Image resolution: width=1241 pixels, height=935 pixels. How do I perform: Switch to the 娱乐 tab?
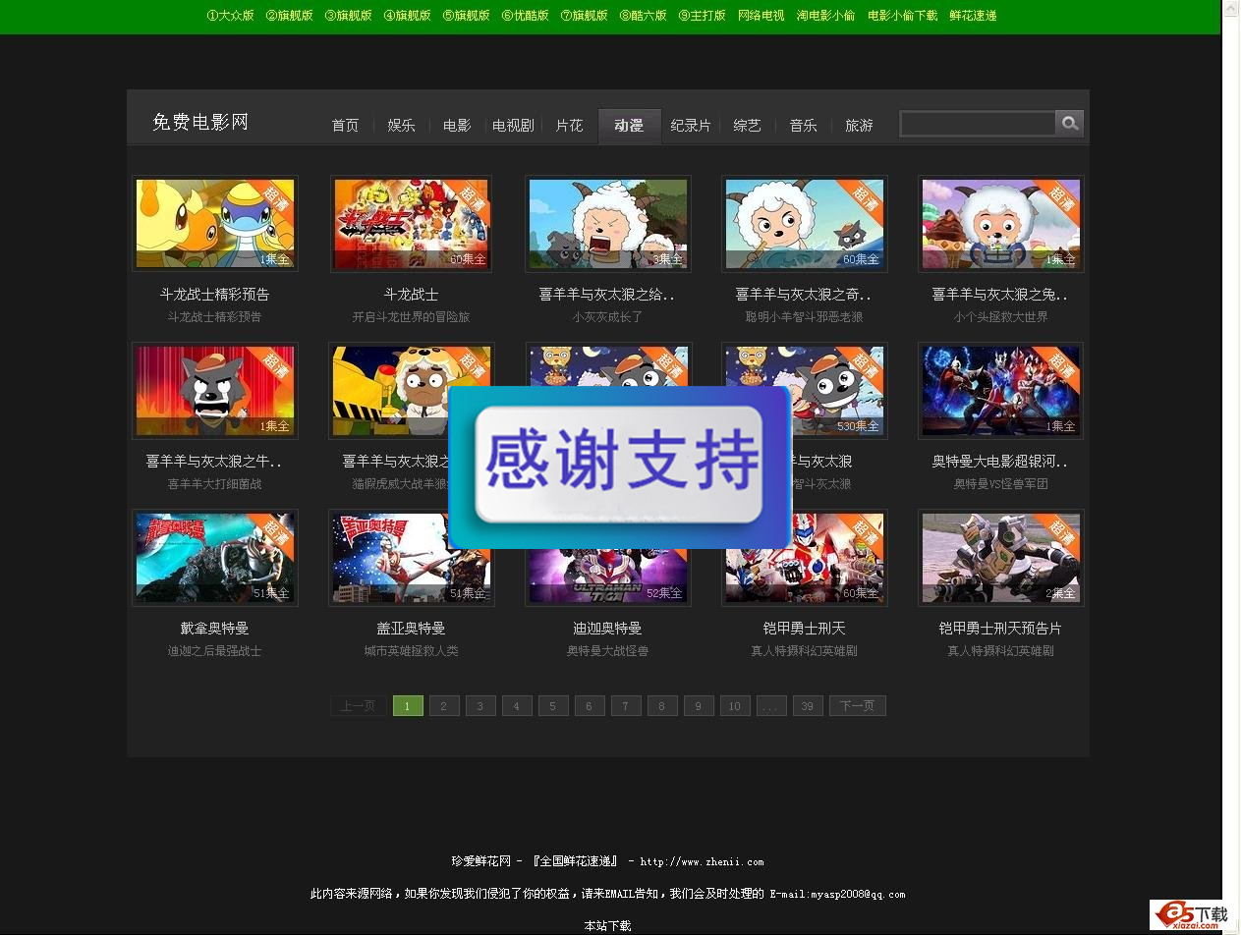(x=401, y=126)
